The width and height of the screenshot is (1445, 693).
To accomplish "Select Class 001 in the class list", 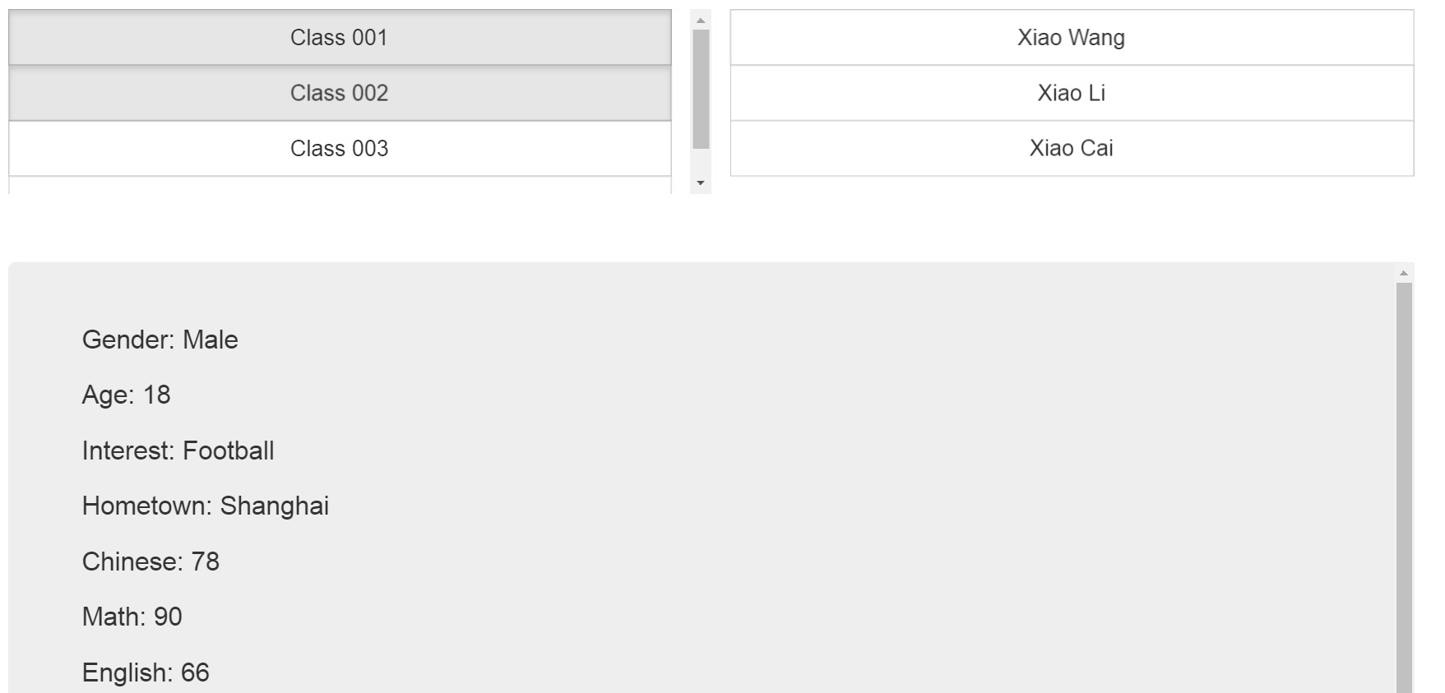I will (339, 38).
